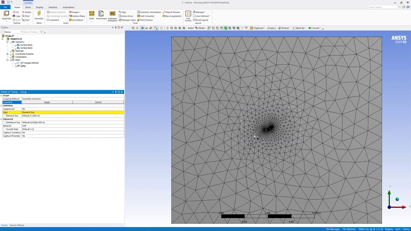Open the Unit Converter
This screenshot has width=411, height=231.
point(146,16)
